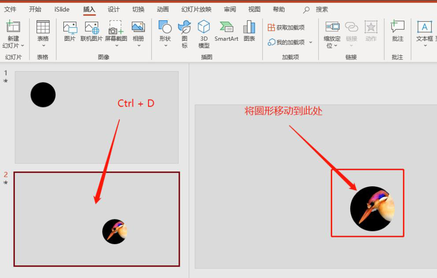Expand 我的加载项 add-ins dropdown arrow
The width and height of the screenshot is (437, 278).
click(311, 42)
